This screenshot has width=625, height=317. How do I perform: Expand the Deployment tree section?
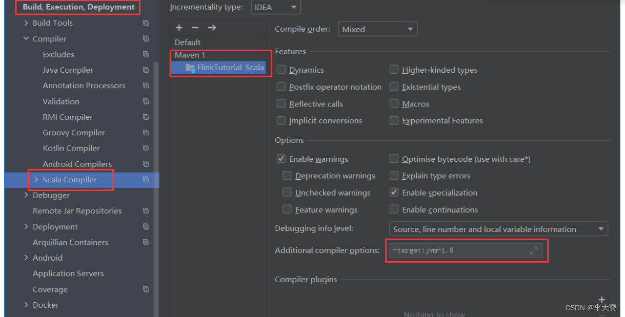[26, 226]
